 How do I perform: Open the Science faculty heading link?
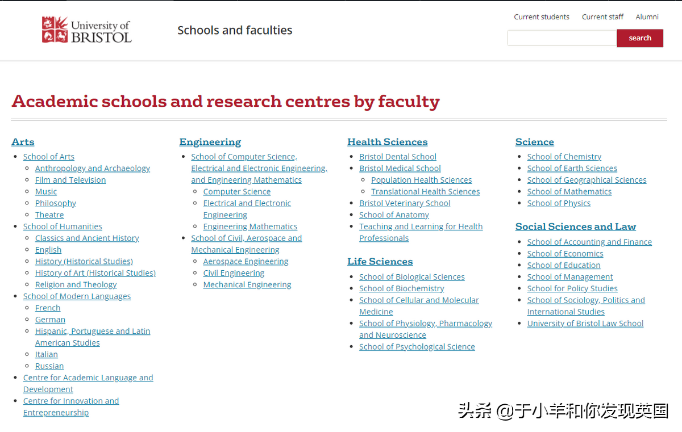535,142
